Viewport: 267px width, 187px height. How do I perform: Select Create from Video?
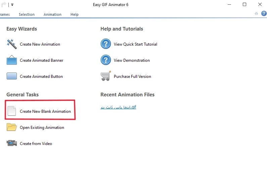click(36, 144)
